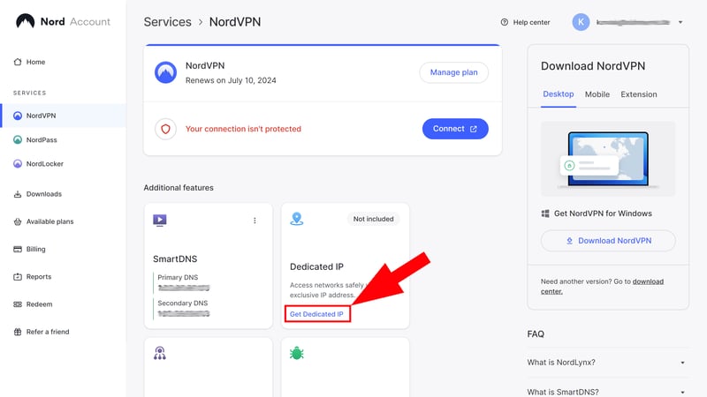Click the Primary DNS value
Viewport: 707px width, 397px height.
tap(184, 288)
